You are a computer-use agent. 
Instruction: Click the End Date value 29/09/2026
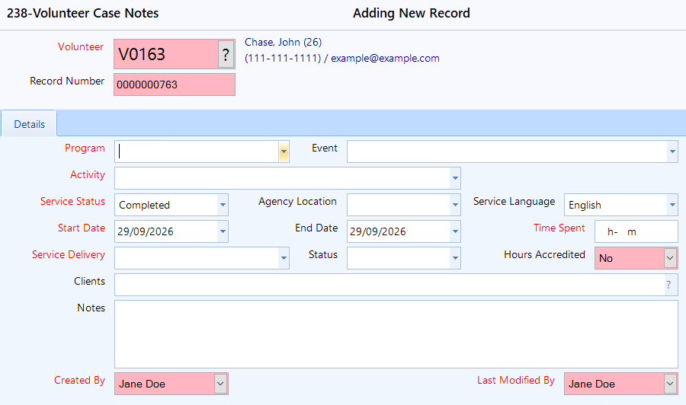(378, 231)
